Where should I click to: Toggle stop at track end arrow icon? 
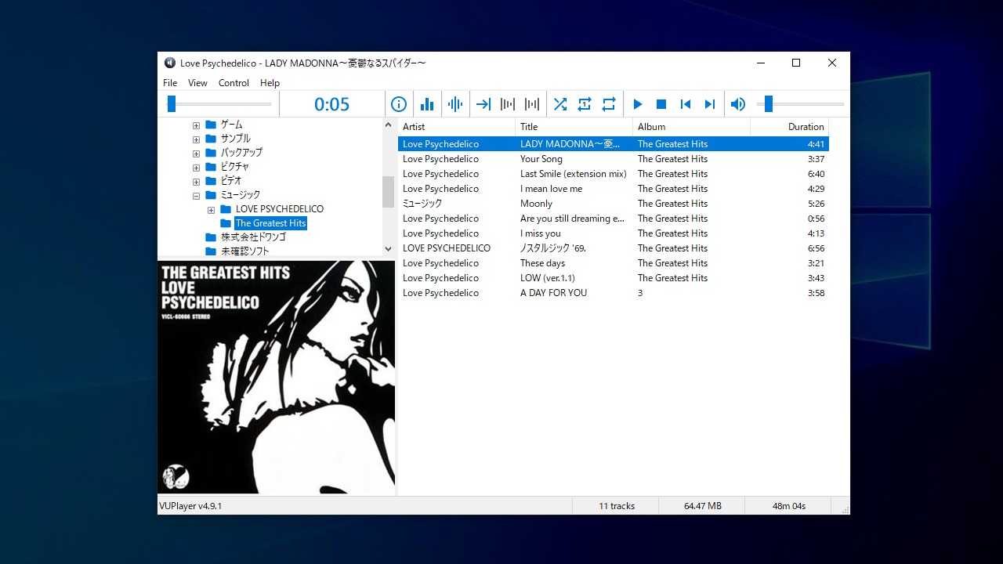(483, 104)
